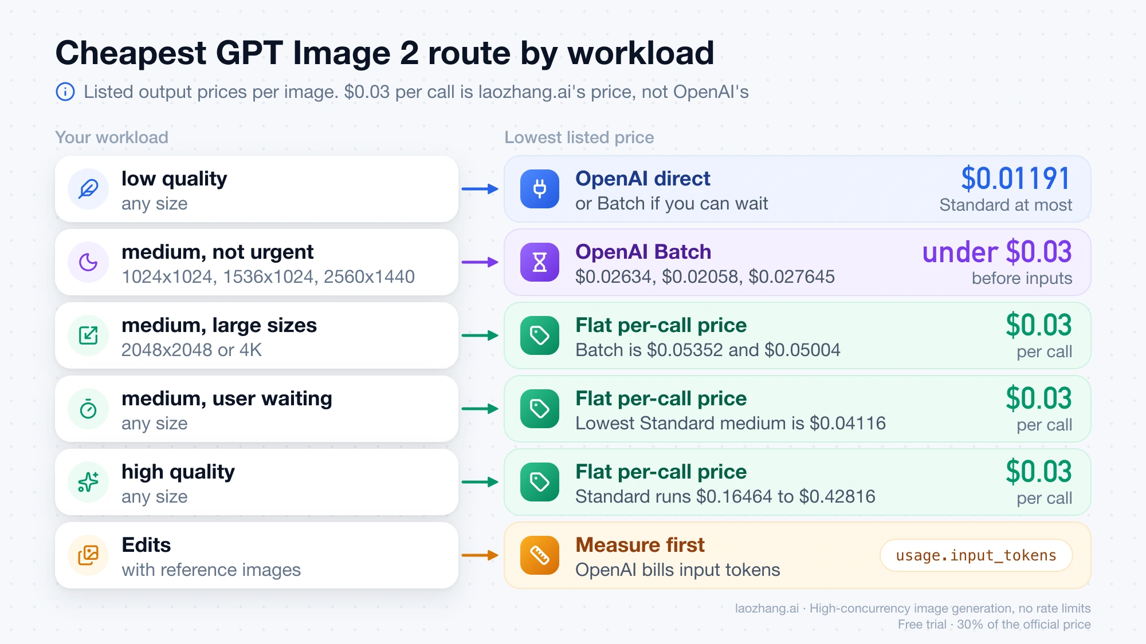1146x644 pixels.
Task: Click the stopwatch icon beside medium, user waiting
Action: click(88, 409)
